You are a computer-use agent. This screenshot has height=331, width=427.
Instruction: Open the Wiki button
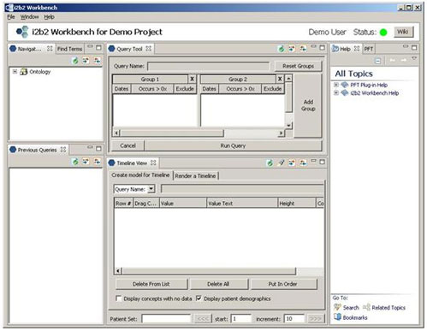click(x=403, y=32)
